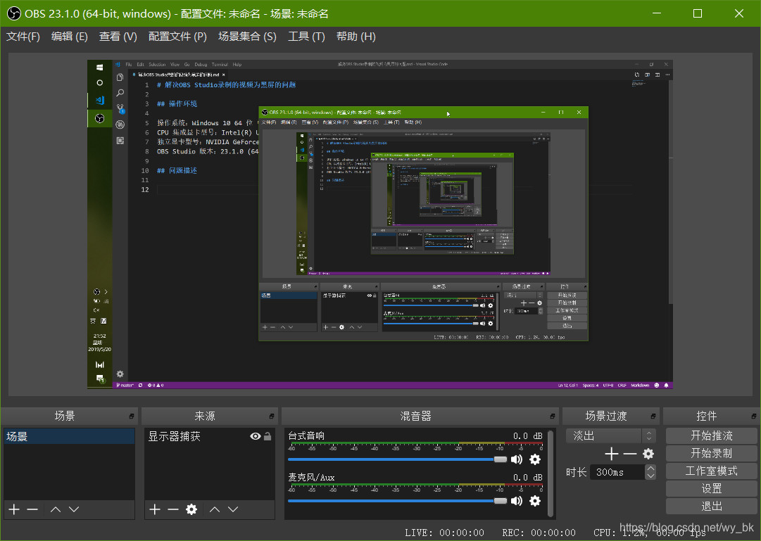Move the selected scene down

[74, 509]
